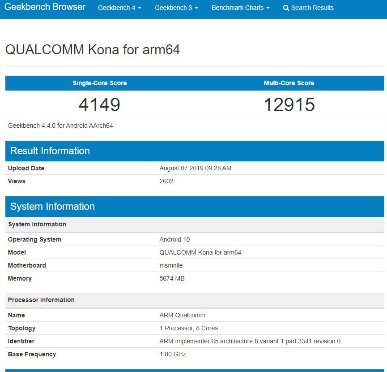Select the motherboard value msmnile

tap(171, 265)
